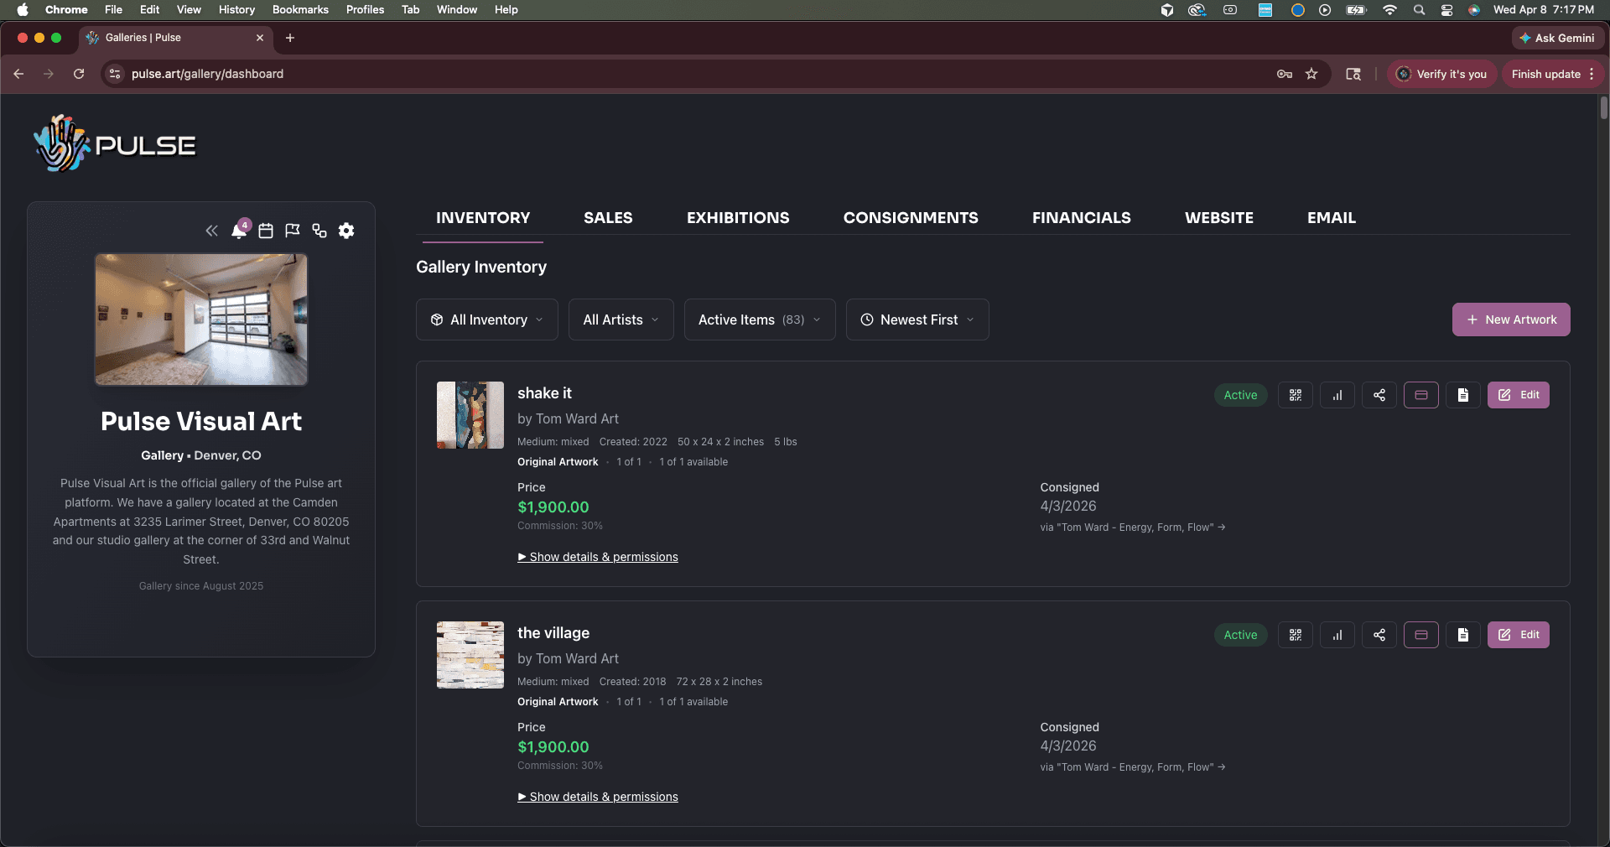This screenshot has height=847, width=1610.
Task: Open the integrations network icon in the sidebar
Action: [319, 231]
